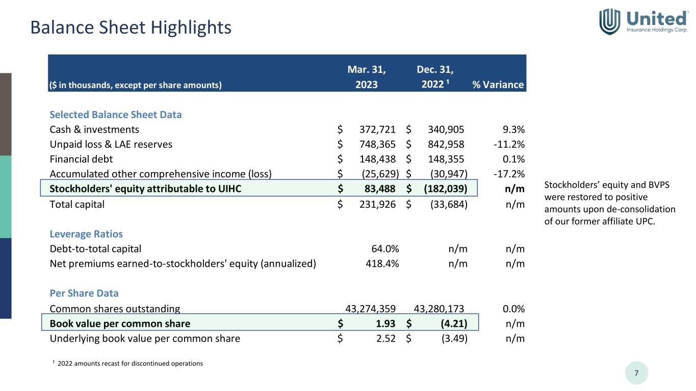
Task: Select the navy color bar on left edge
Action: (6, 278)
